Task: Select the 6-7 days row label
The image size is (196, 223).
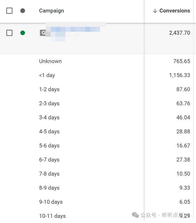Action: click(x=49, y=160)
